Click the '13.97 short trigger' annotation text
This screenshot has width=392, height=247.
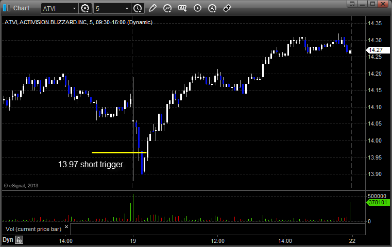click(91, 164)
